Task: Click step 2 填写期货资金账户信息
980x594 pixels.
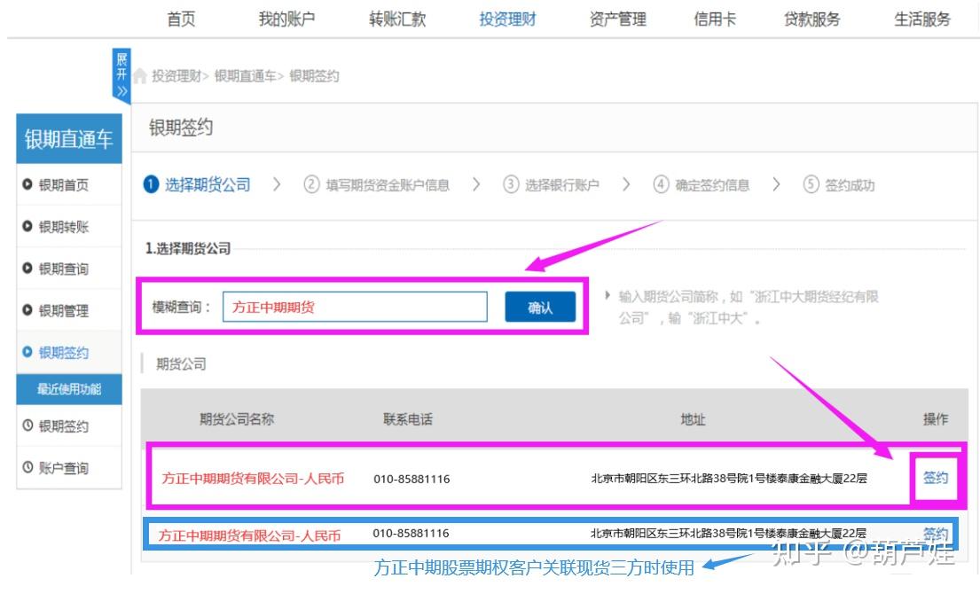Action: click(377, 185)
